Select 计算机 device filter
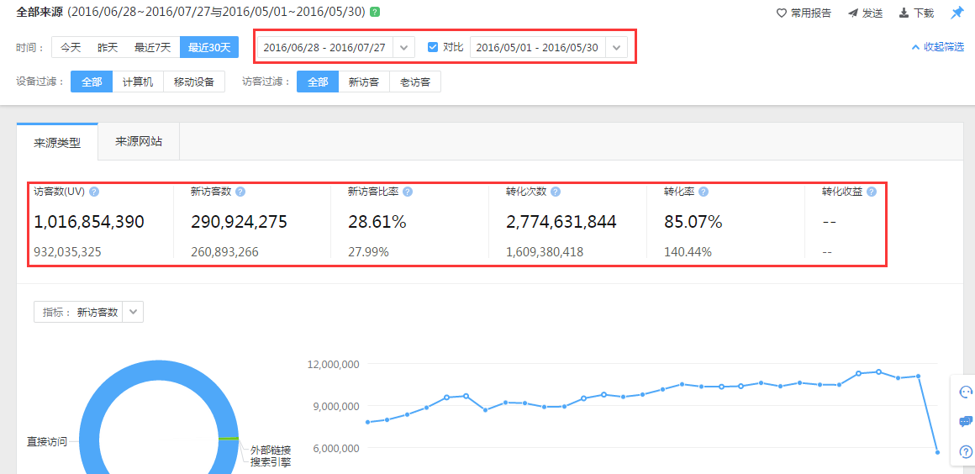 pyautogui.click(x=138, y=82)
